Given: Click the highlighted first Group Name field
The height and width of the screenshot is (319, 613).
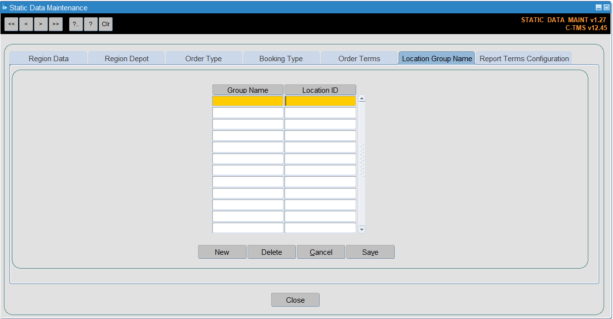Looking at the screenshot, I should click(248, 101).
